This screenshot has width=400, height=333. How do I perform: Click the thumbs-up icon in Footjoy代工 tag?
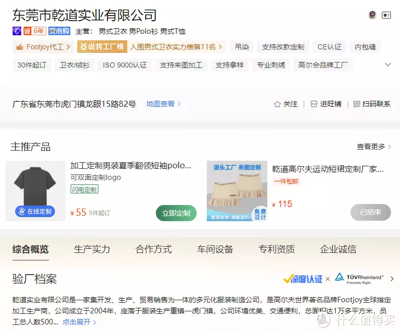point(20,47)
